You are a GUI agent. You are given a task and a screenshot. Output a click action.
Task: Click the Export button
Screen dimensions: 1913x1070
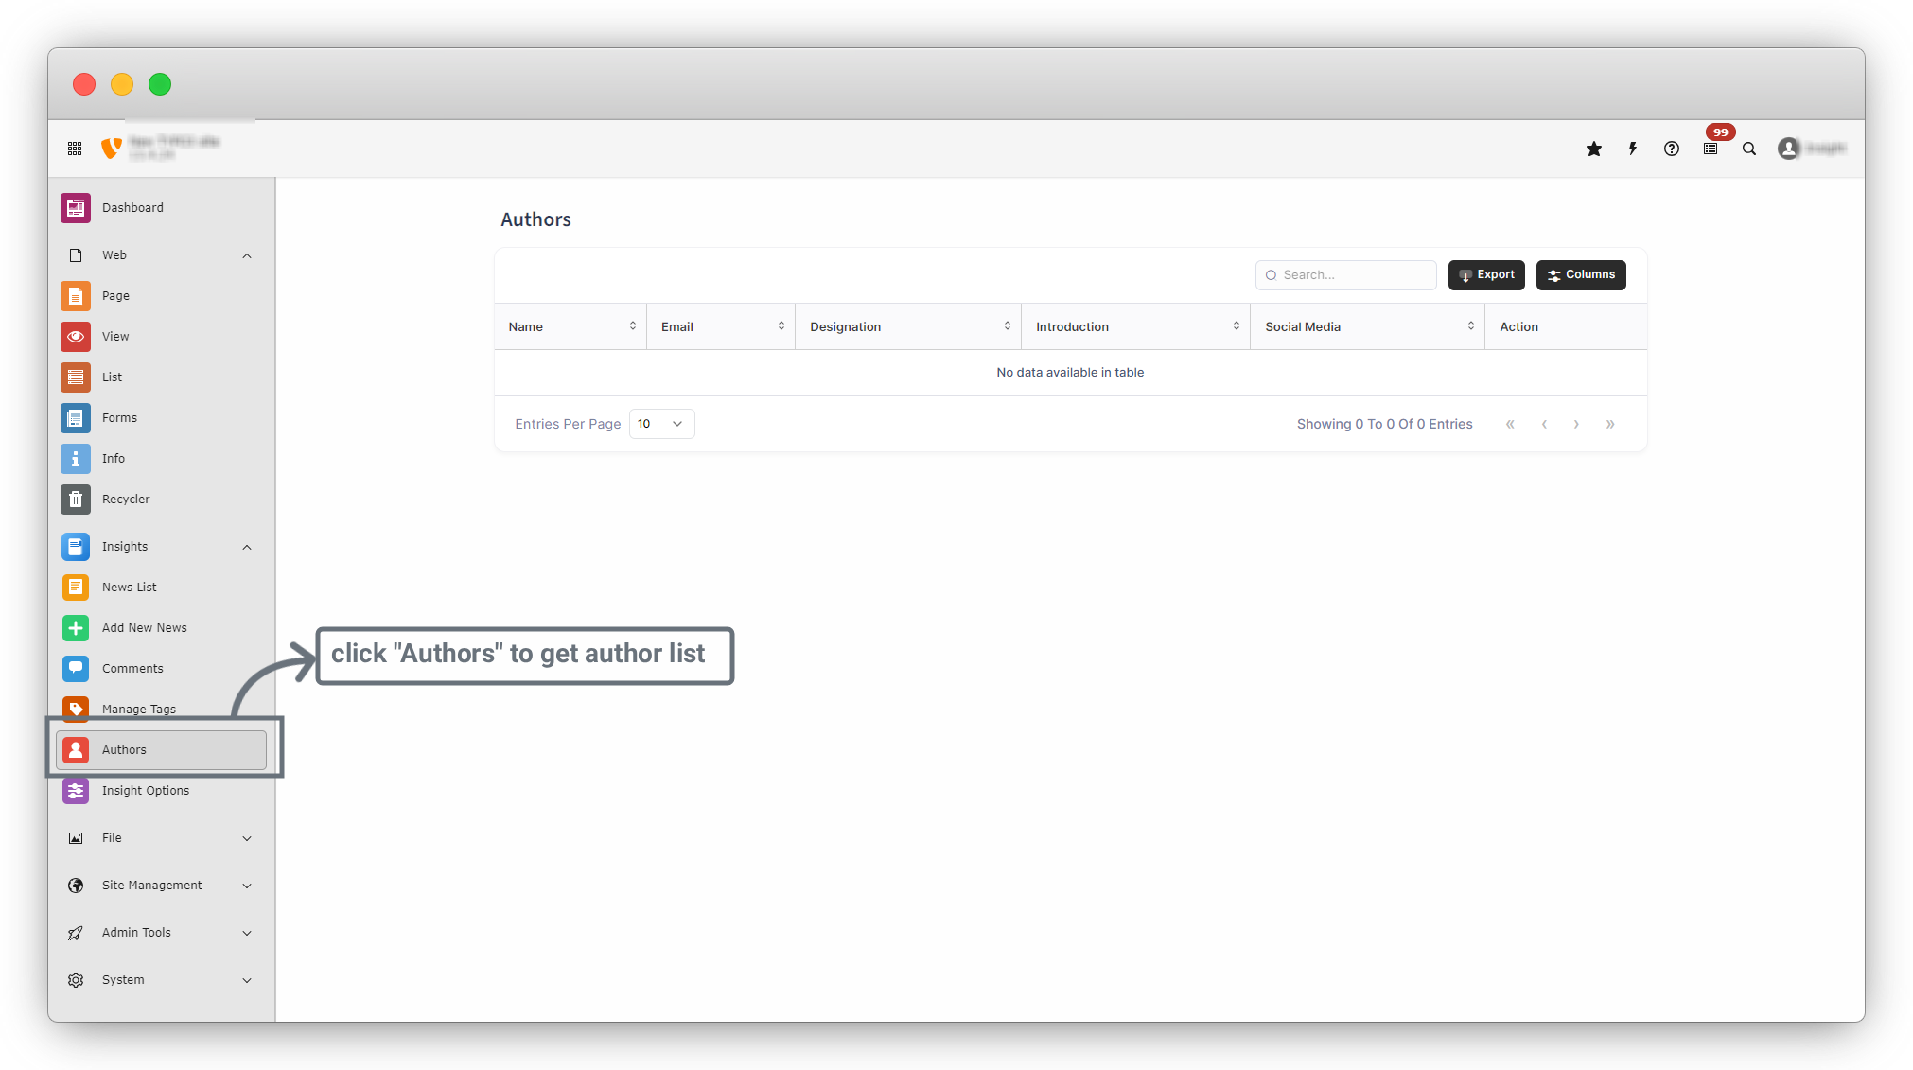1486,274
